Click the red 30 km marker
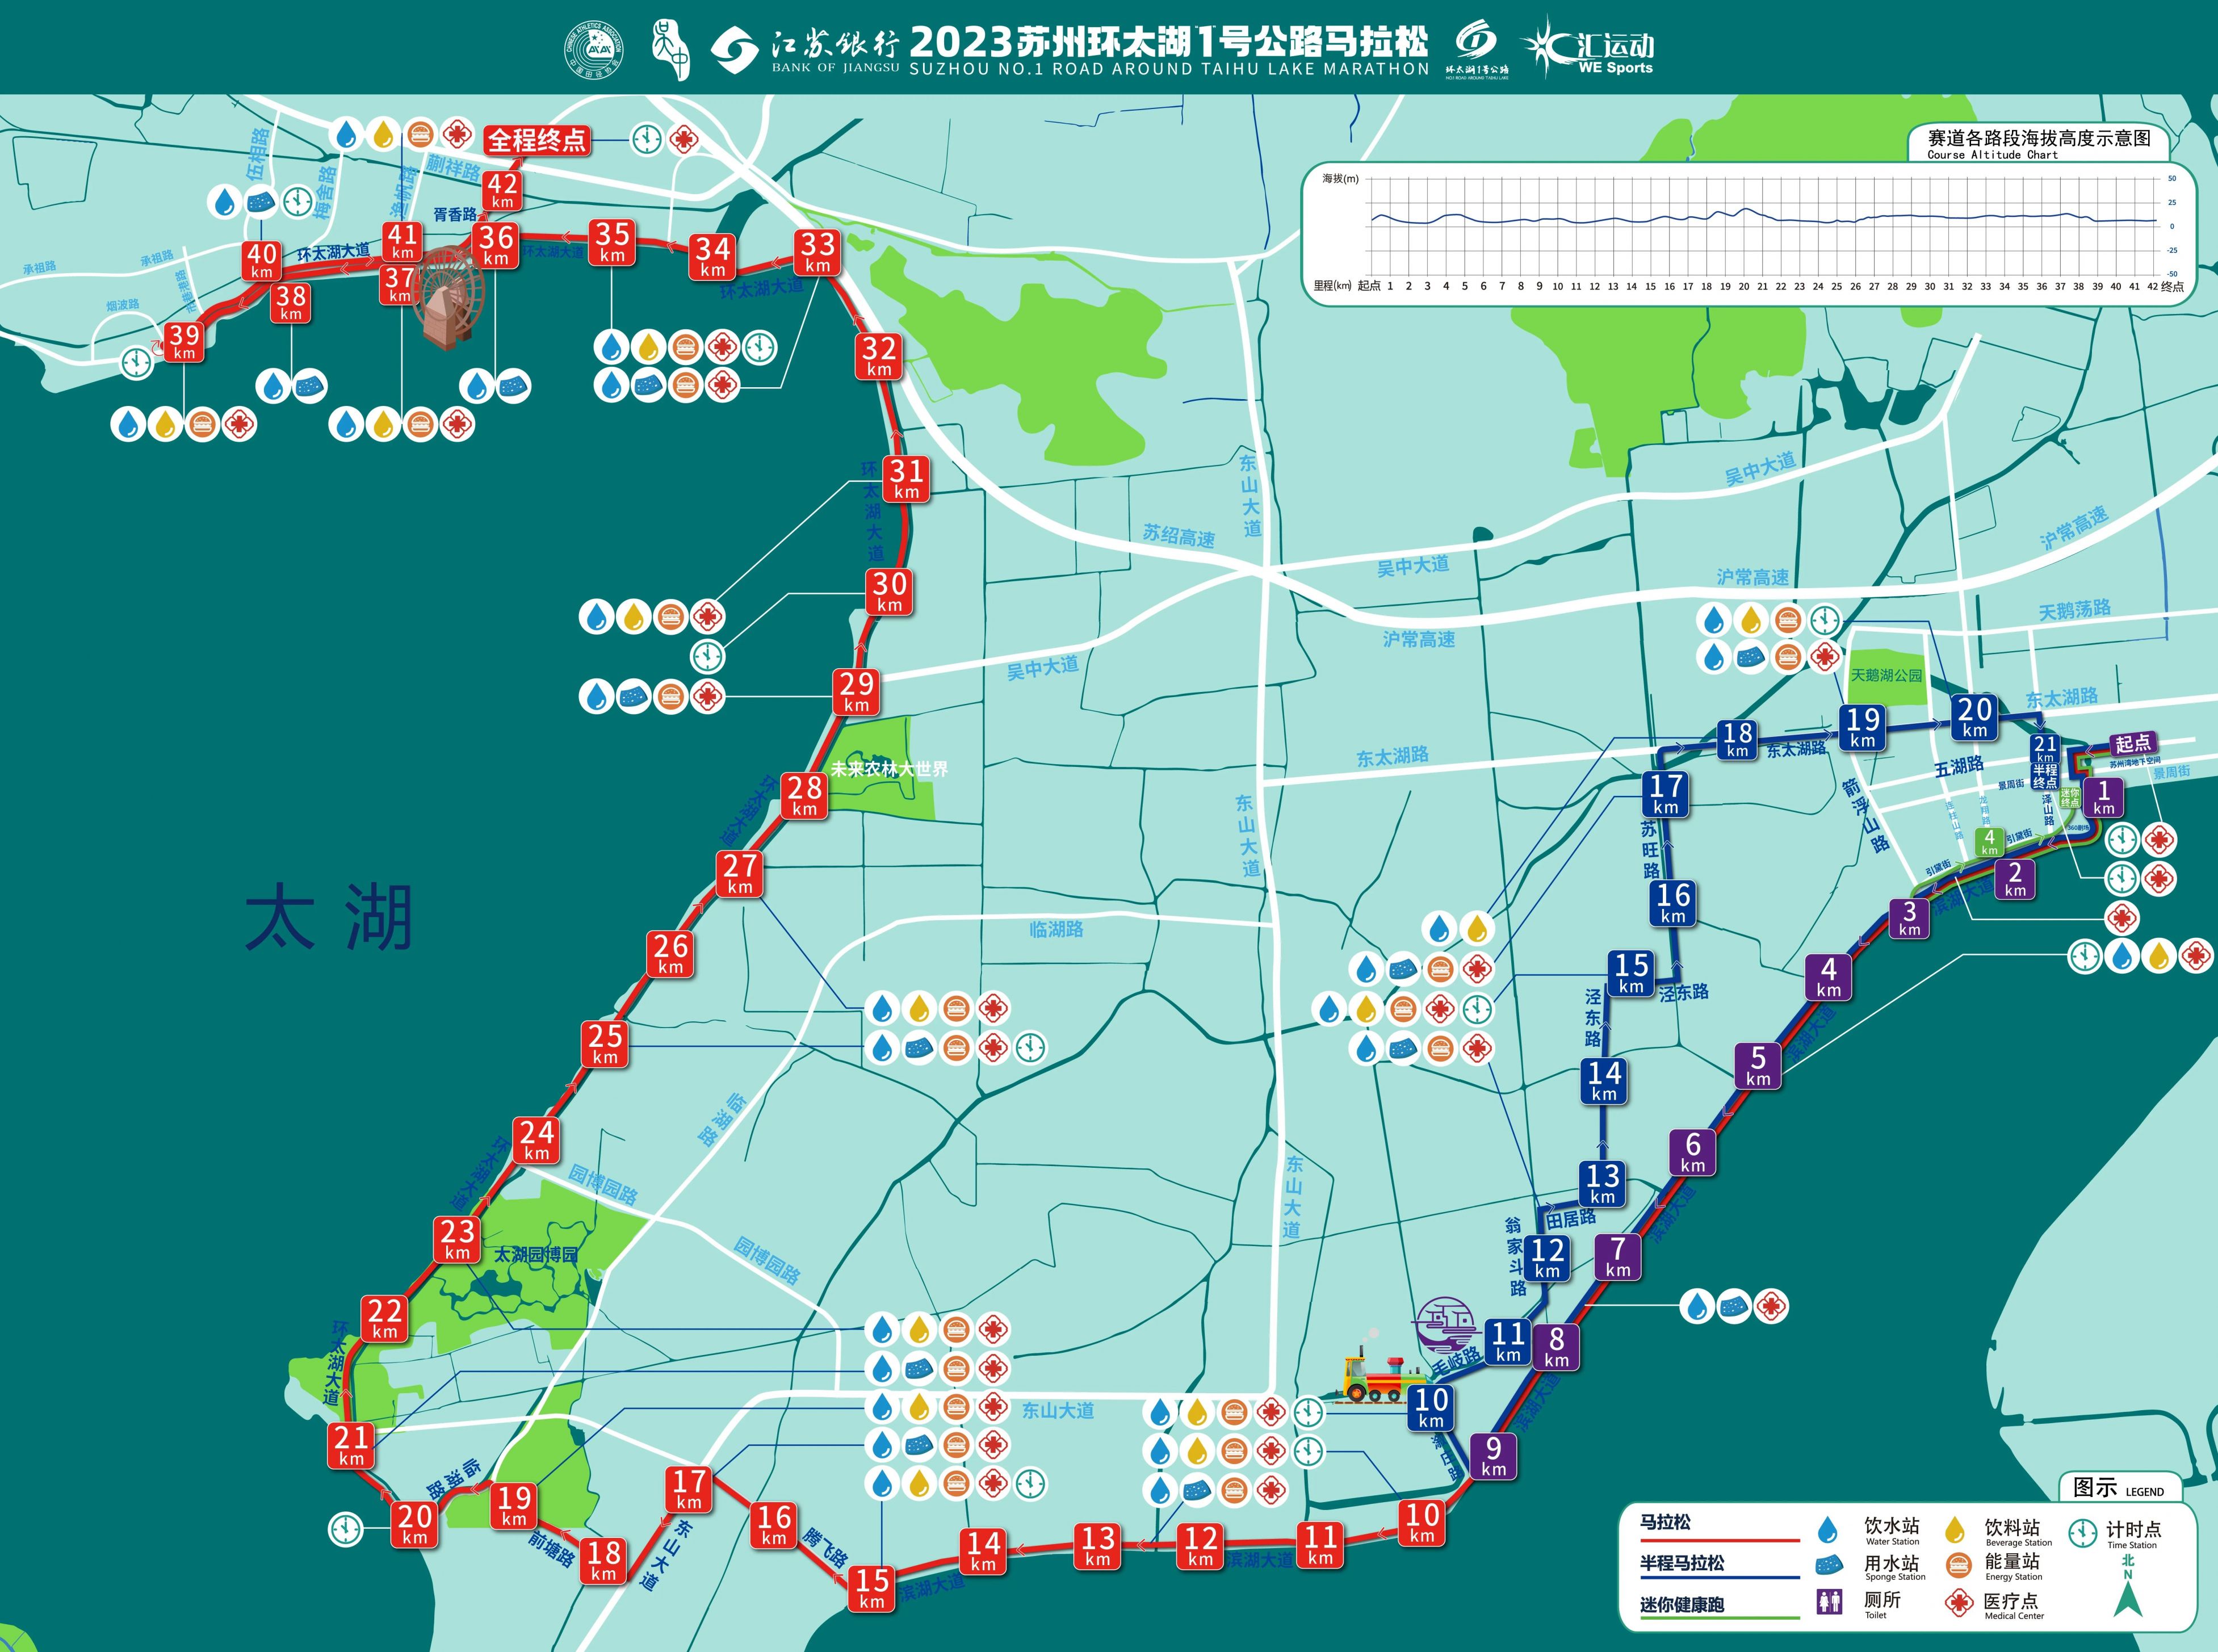Image resolution: width=2218 pixels, height=1652 pixels. 889,591
